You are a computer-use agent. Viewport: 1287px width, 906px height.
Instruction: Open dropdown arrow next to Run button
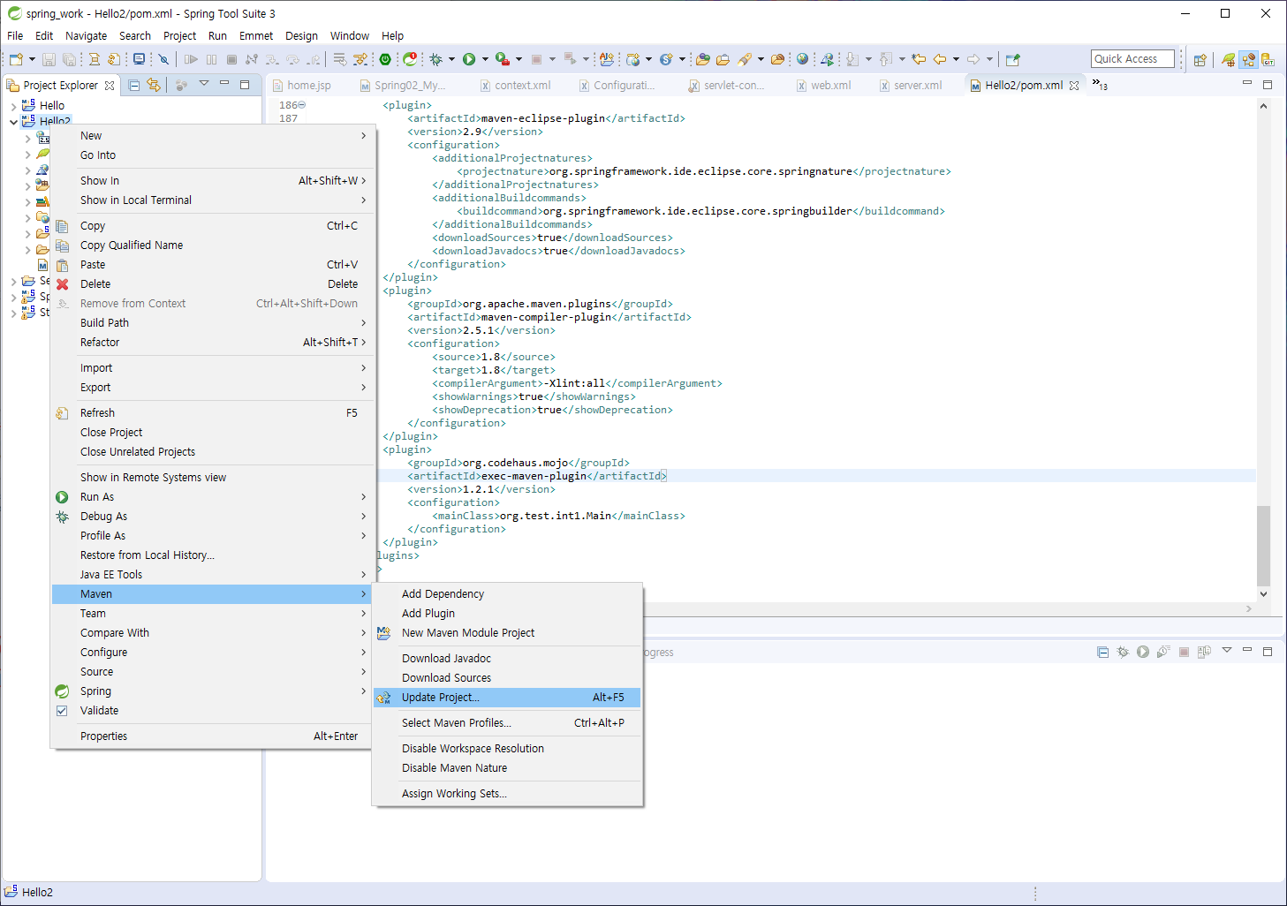click(x=485, y=59)
